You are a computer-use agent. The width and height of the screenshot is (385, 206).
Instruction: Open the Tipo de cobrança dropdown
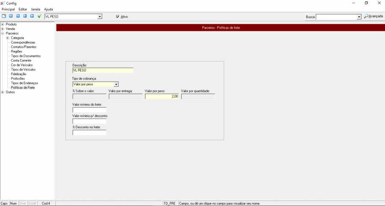point(116,84)
